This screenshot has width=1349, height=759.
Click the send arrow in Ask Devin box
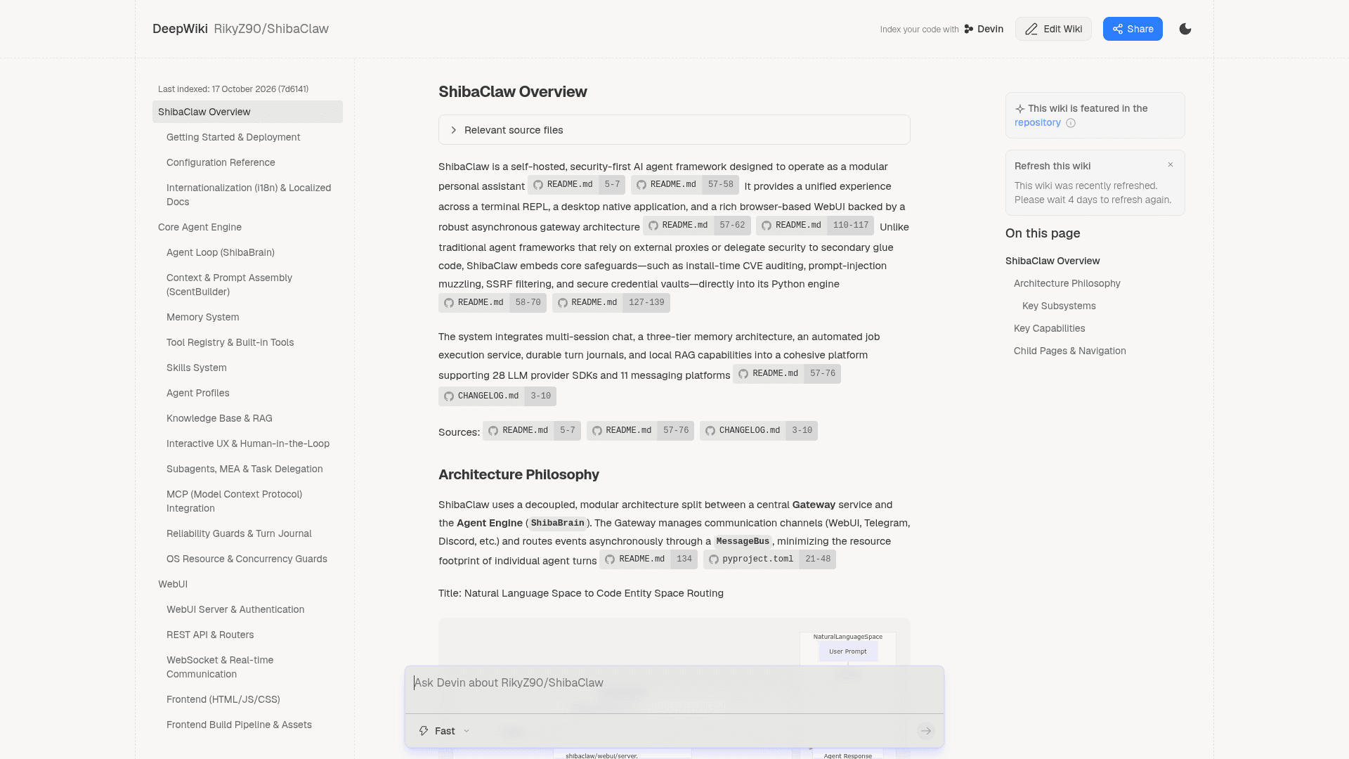coord(926,731)
